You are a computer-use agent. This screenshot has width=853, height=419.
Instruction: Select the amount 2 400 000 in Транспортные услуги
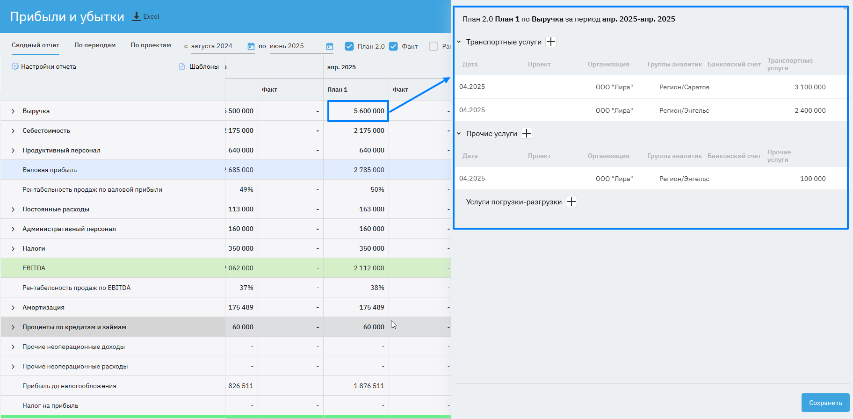pos(810,110)
